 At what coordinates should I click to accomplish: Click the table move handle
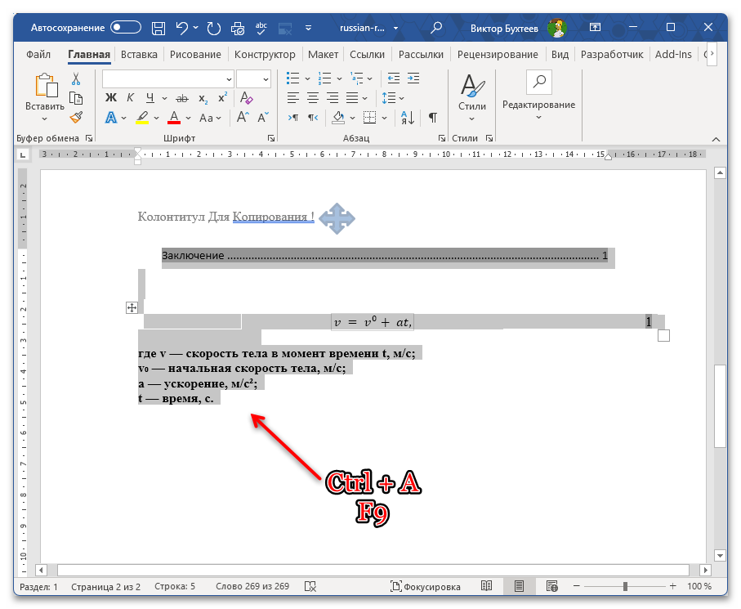point(132,308)
